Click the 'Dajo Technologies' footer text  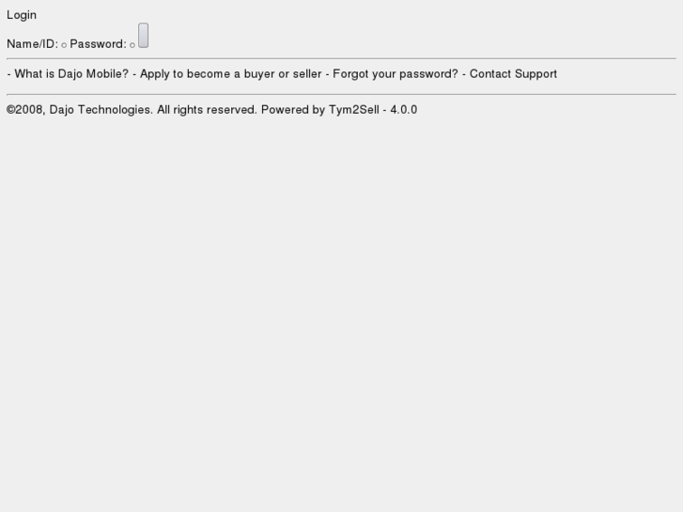point(100,110)
